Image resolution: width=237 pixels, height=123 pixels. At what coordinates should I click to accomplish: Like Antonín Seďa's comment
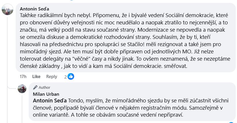point(36,77)
